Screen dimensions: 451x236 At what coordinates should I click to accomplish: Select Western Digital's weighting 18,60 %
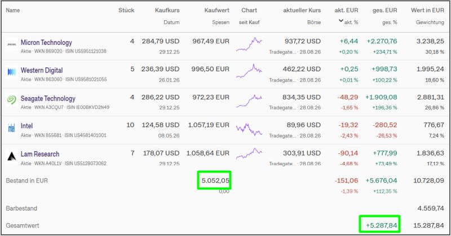tap(435, 80)
